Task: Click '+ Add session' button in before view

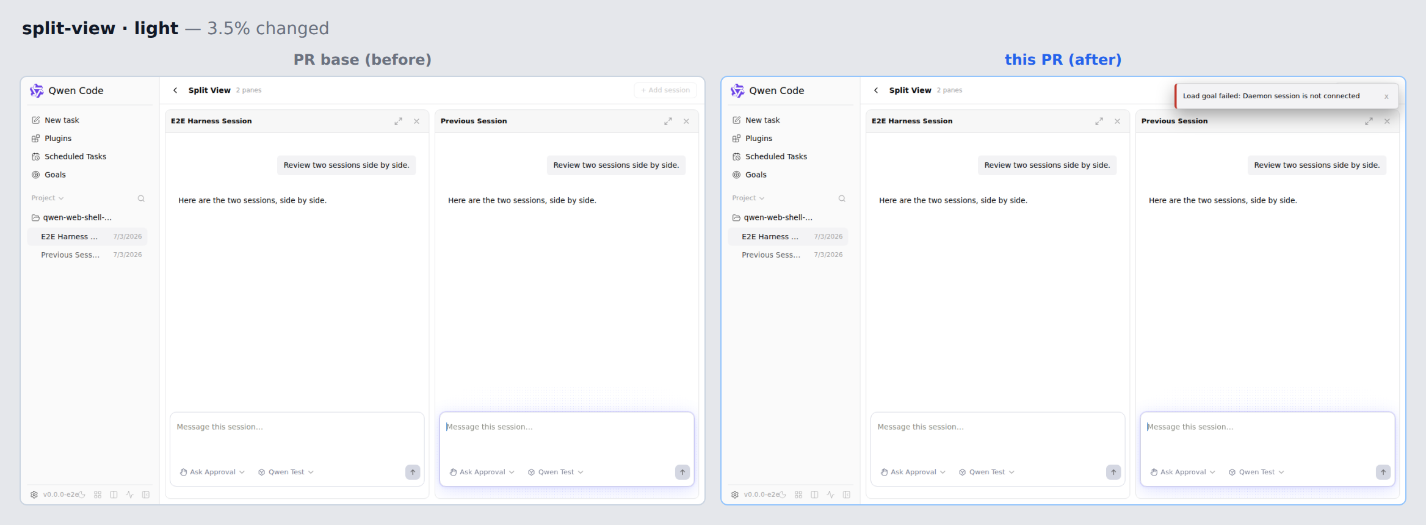Action: (665, 90)
